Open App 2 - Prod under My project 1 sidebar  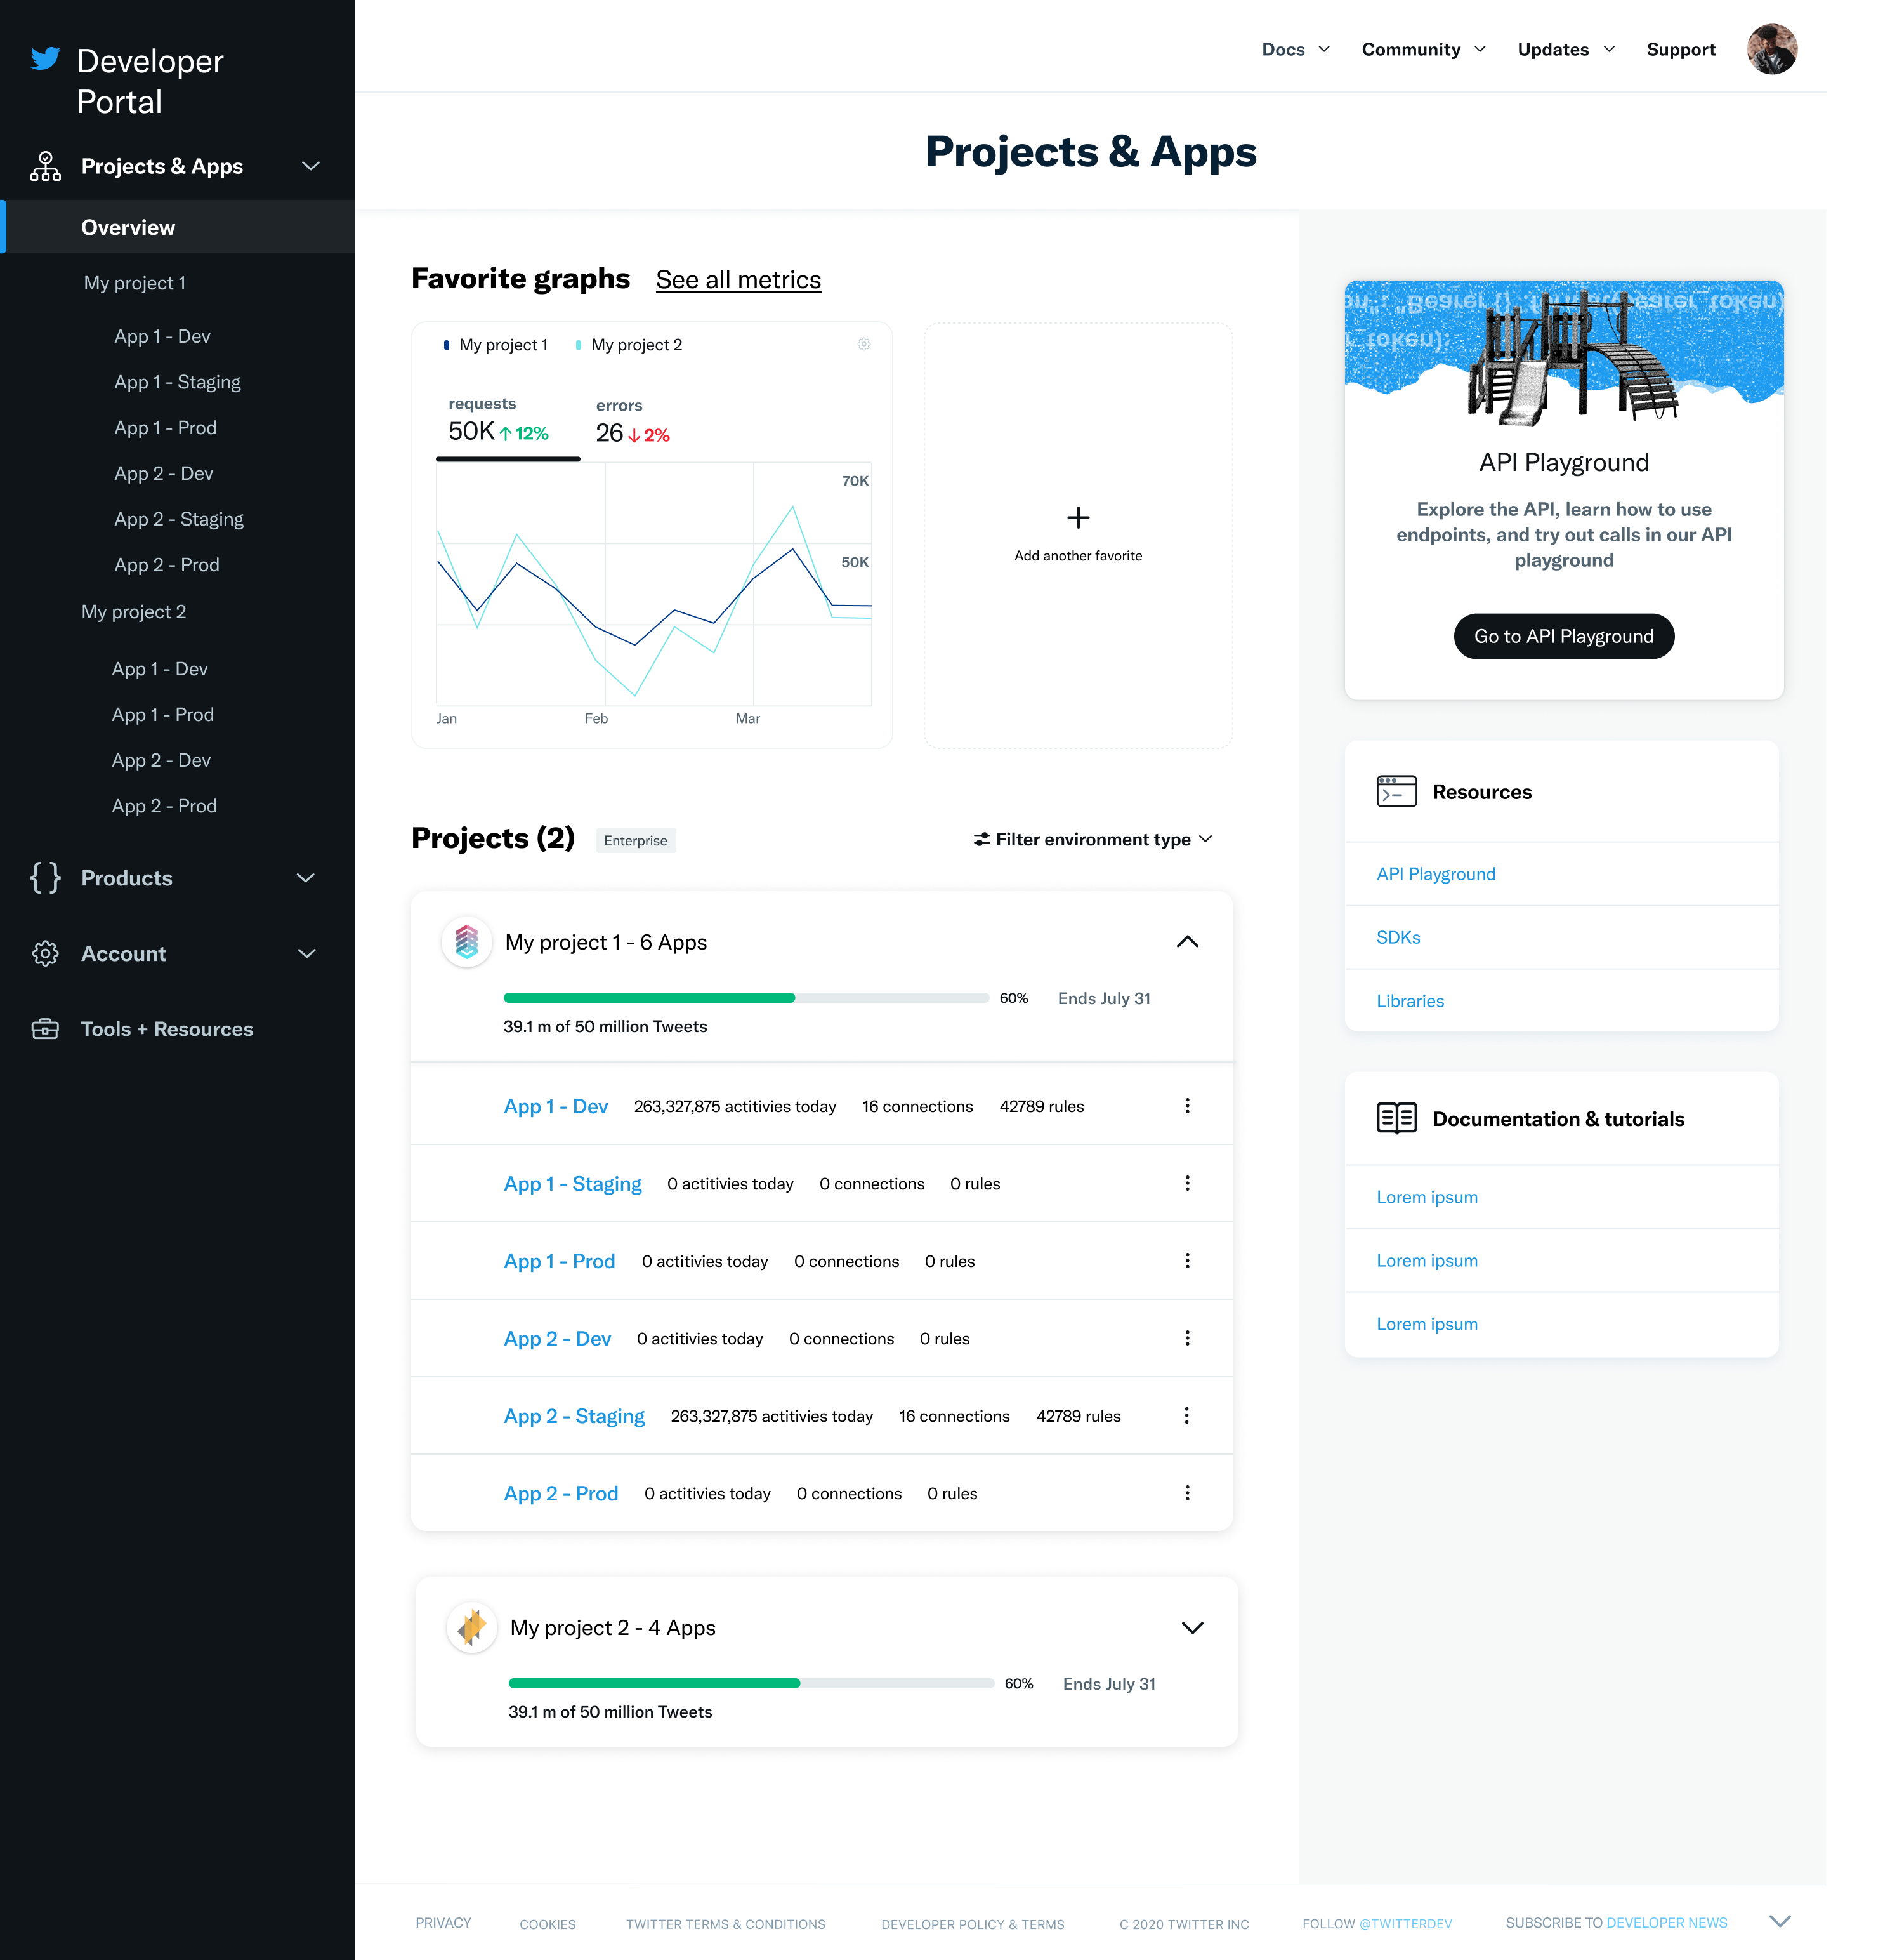click(x=166, y=564)
